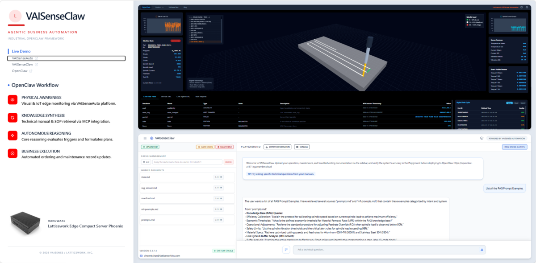Click the send arrow icon in question box
The height and width of the screenshot is (263, 536).
482,250
